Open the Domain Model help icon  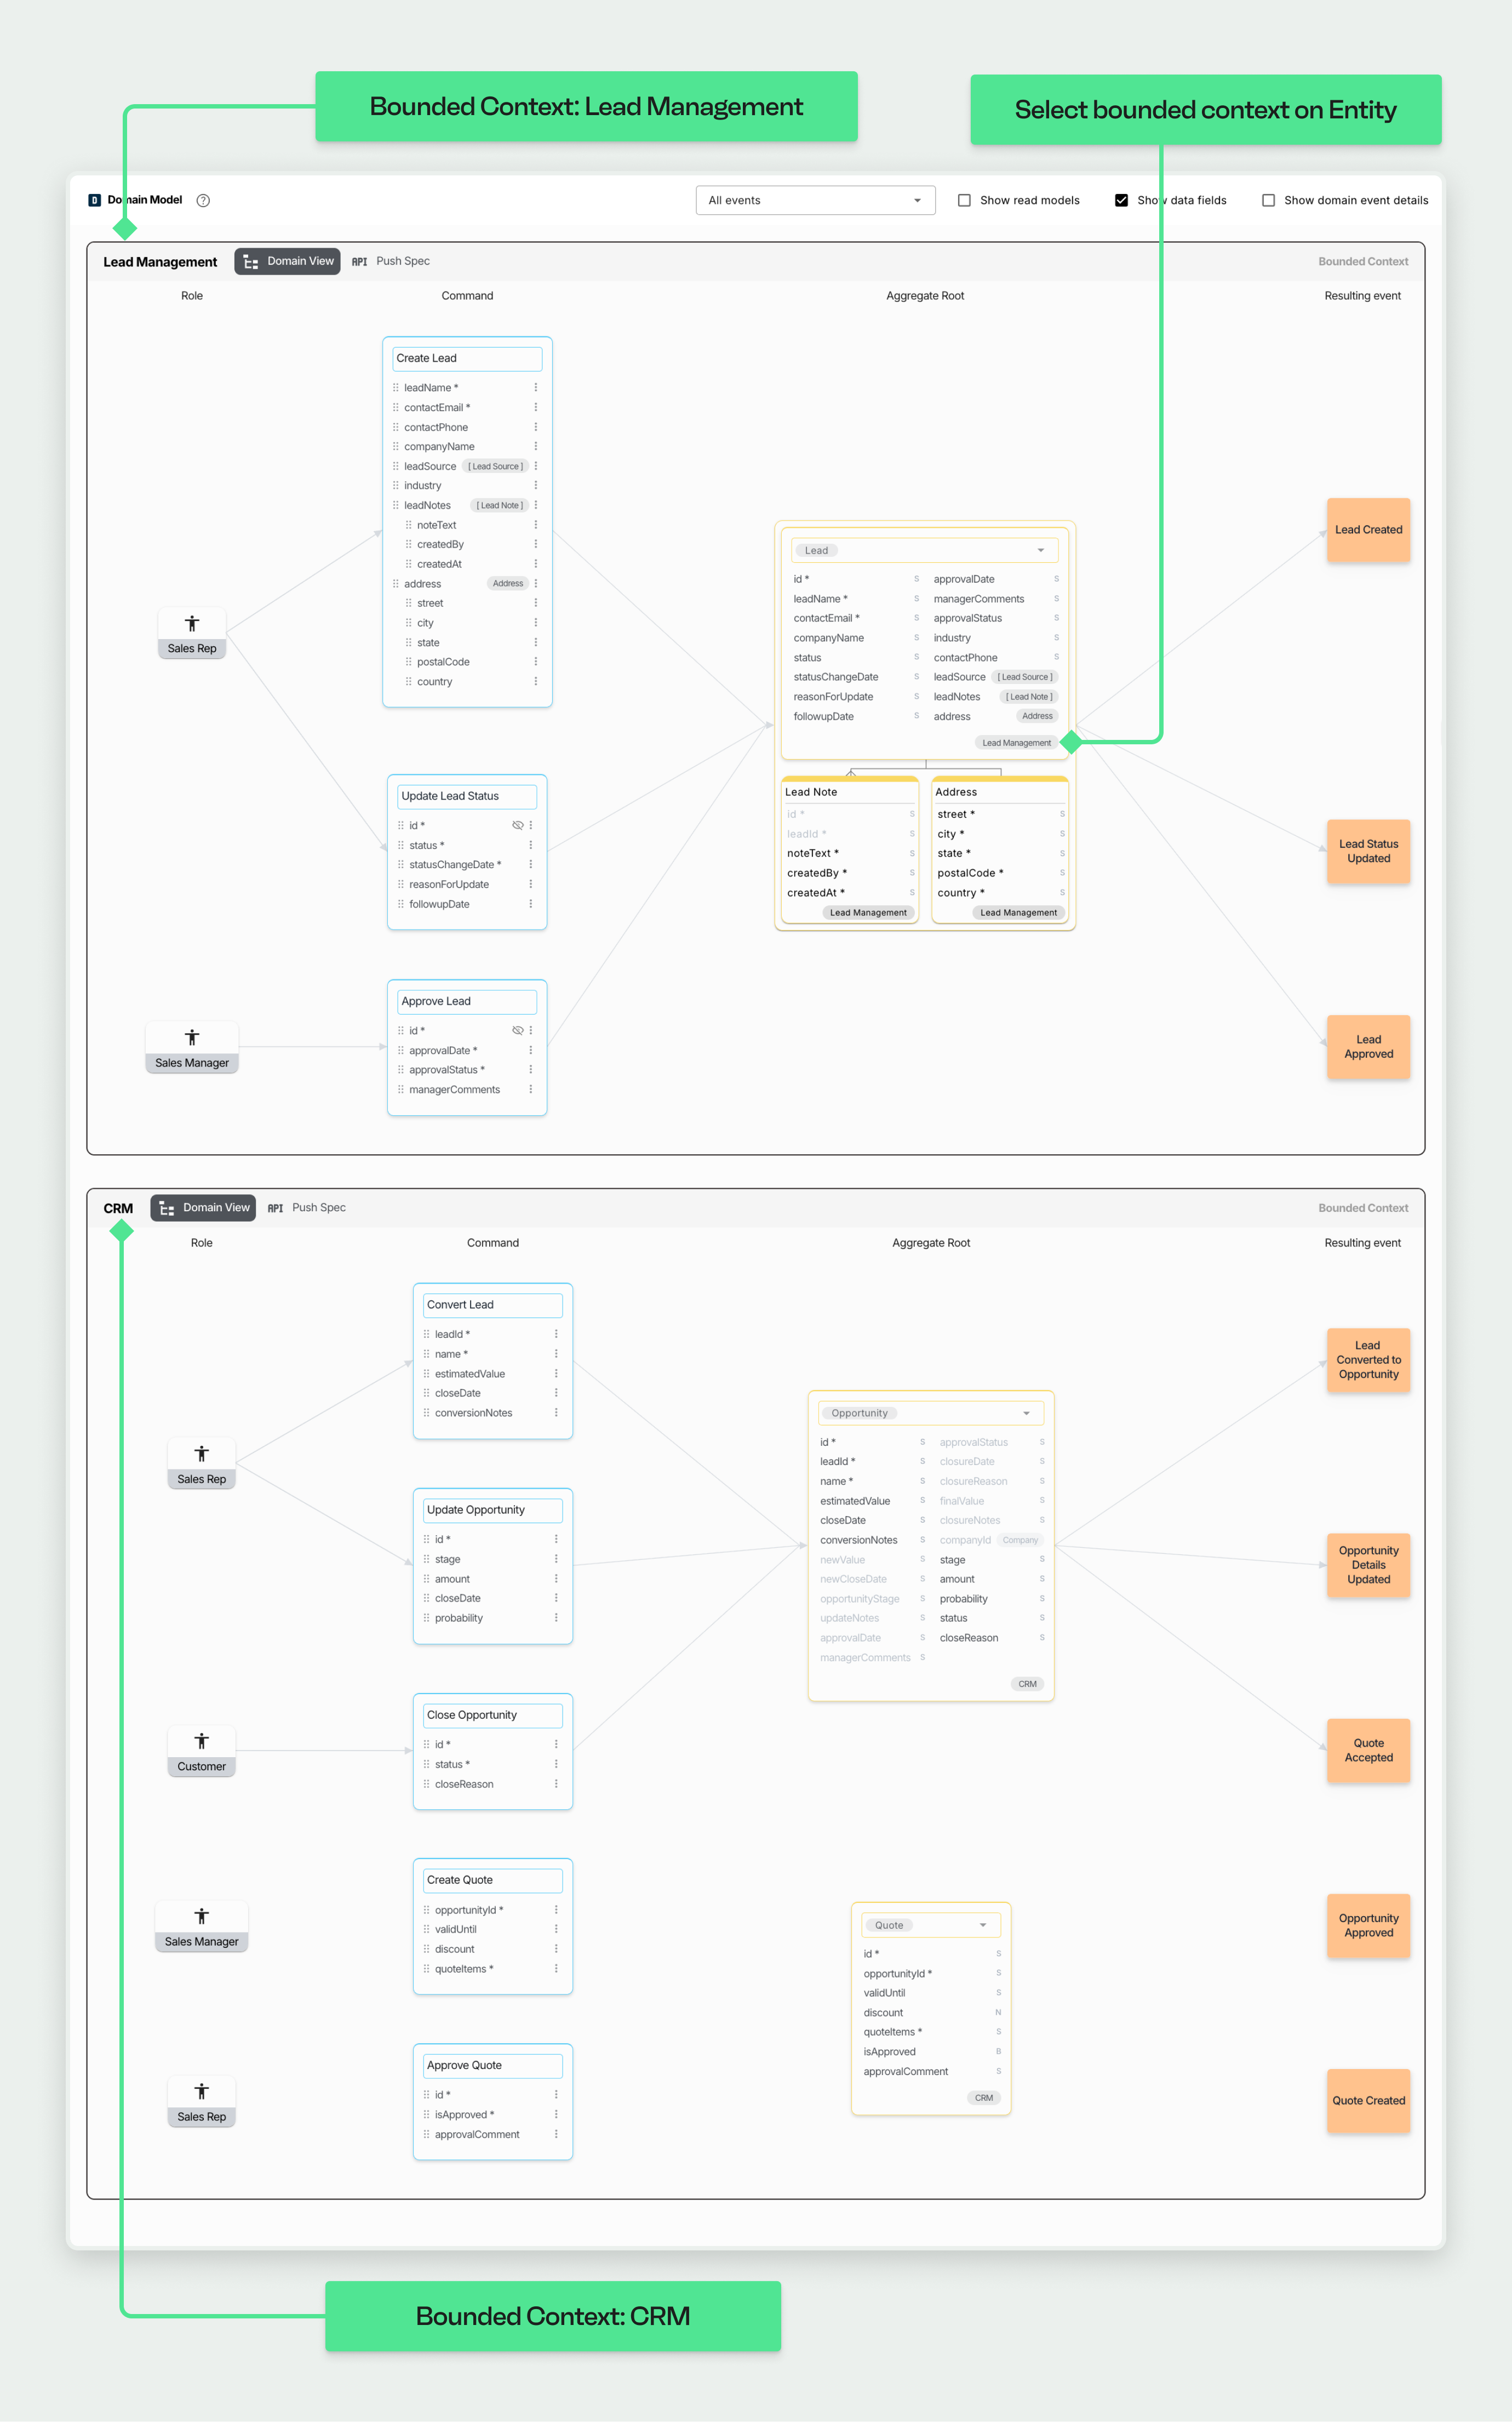(x=203, y=200)
